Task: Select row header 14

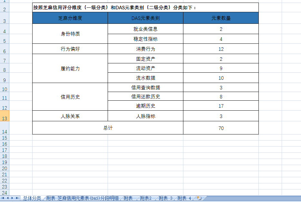Action: pos(5,128)
